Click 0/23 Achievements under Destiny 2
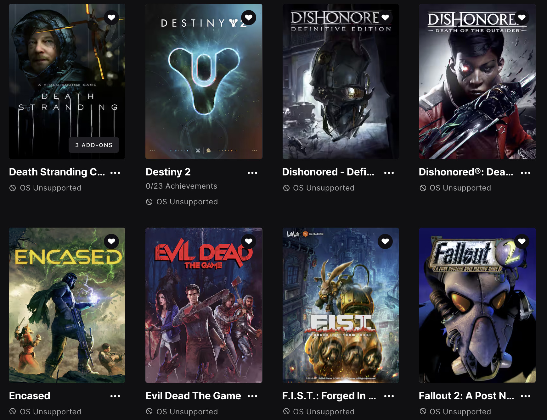 (181, 186)
